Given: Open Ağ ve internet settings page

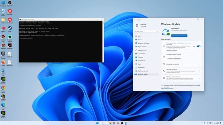Looking at the screenshot, I should coord(142,47).
